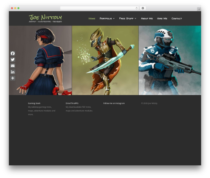Screen dimensions: 210x178
Task: Go to the Home menu item
Action: (92, 19)
